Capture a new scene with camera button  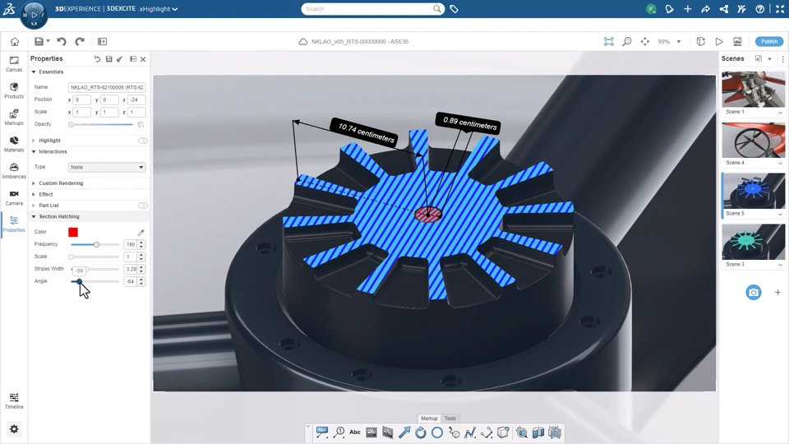754,292
